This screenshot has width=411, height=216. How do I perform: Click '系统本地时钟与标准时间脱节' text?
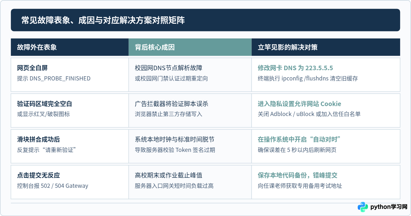coord(175,139)
